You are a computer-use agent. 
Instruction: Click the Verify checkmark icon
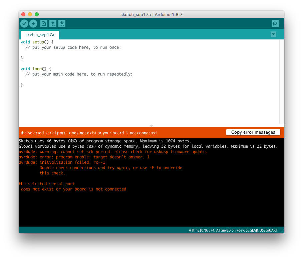[x=24, y=23]
